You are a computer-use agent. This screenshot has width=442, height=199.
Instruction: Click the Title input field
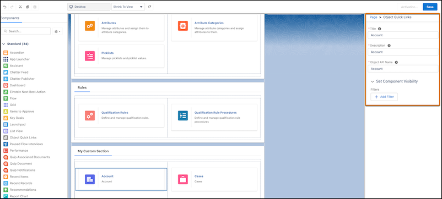[x=403, y=35]
